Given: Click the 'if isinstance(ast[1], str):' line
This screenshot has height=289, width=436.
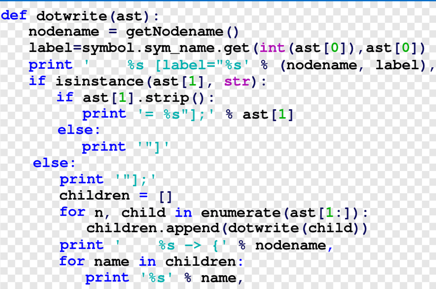Looking at the screenshot, I should tap(148, 82).
